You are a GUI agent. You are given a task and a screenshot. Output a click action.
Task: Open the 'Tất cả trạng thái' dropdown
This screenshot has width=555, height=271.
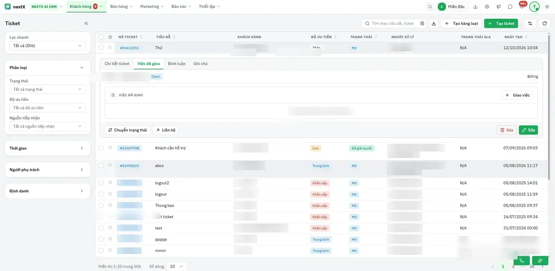click(48, 89)
